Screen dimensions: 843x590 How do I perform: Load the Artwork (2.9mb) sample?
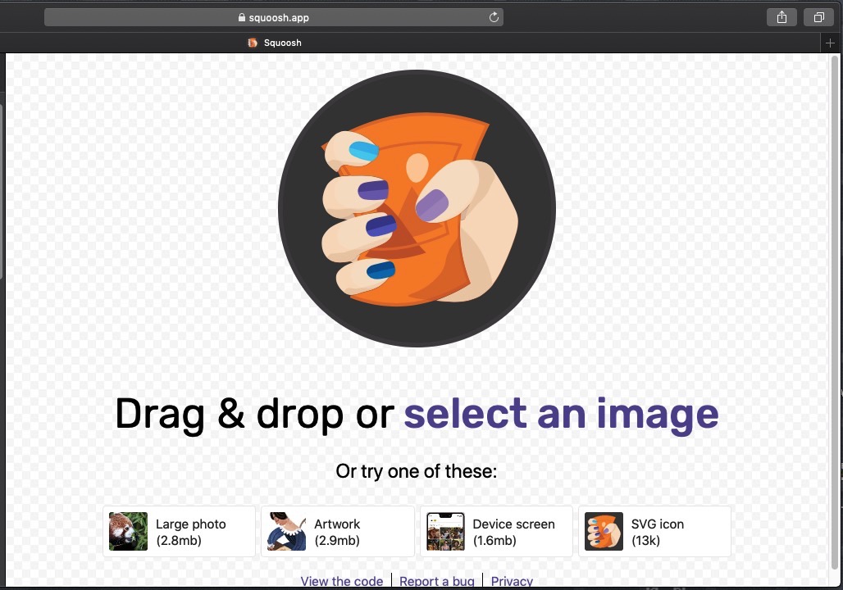[x=337, y=532]
